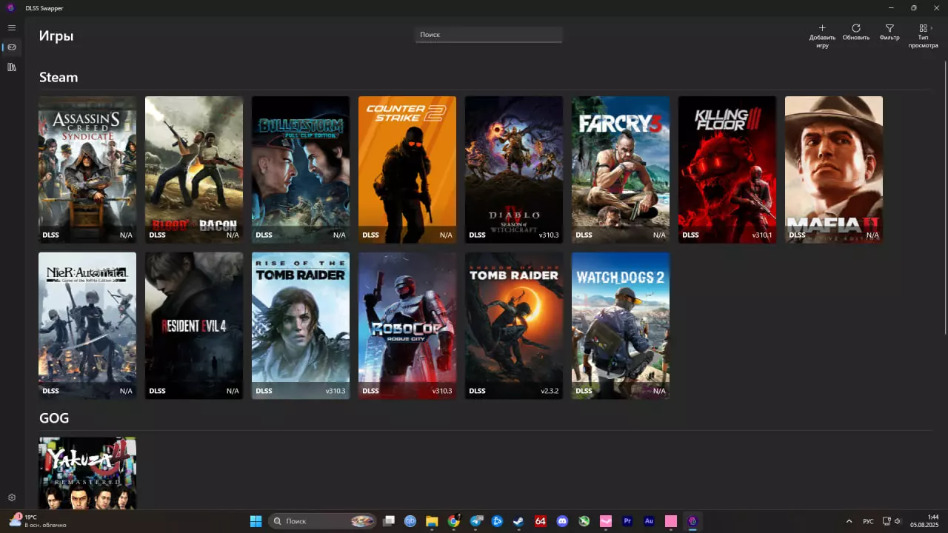Open the Counter Strike 2 game tile
This screenshot has width=948, height=533.
(407, 169)
